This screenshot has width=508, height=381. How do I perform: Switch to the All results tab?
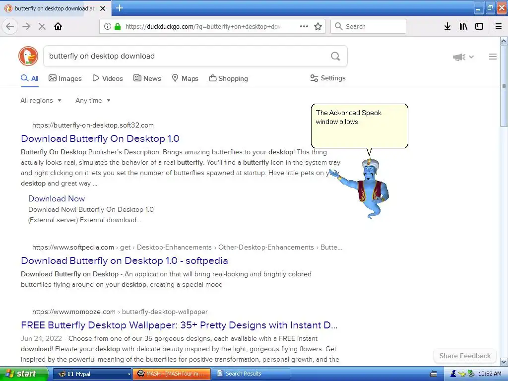coord(29,78)
